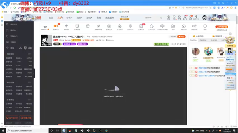Viewport: 238px width, 133px height.
Task: Click the purple 超级粉丝团 badge
Action: pyautogui.click(x=82, y=44)
